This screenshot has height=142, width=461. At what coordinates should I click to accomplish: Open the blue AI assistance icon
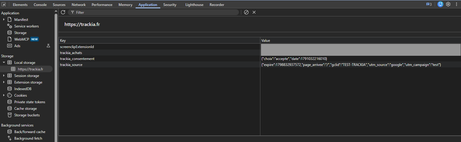tap(440, 5)
